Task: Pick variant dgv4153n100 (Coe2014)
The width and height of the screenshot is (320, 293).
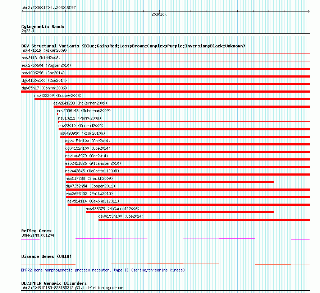Action: [121, 216]
